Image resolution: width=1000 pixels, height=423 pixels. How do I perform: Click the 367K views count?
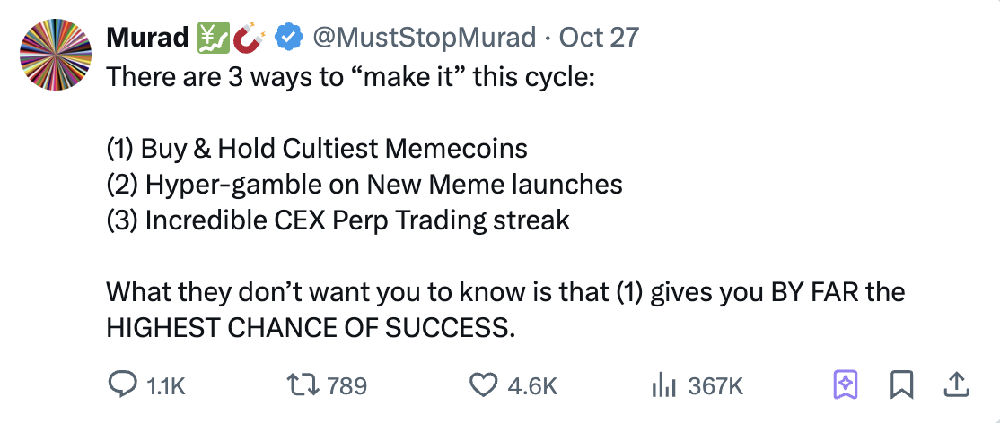(715, 386)
